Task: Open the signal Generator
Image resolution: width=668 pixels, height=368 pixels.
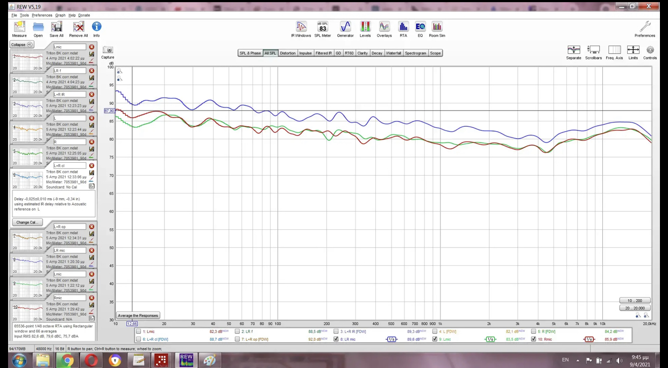Action: (345, 29)
